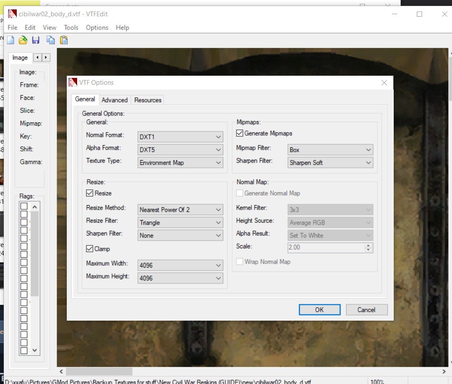This screenshot has width=452, height=384.
Task: Uncheck Generate Mipmaps checkbox
Action: [x=239, y=133]
